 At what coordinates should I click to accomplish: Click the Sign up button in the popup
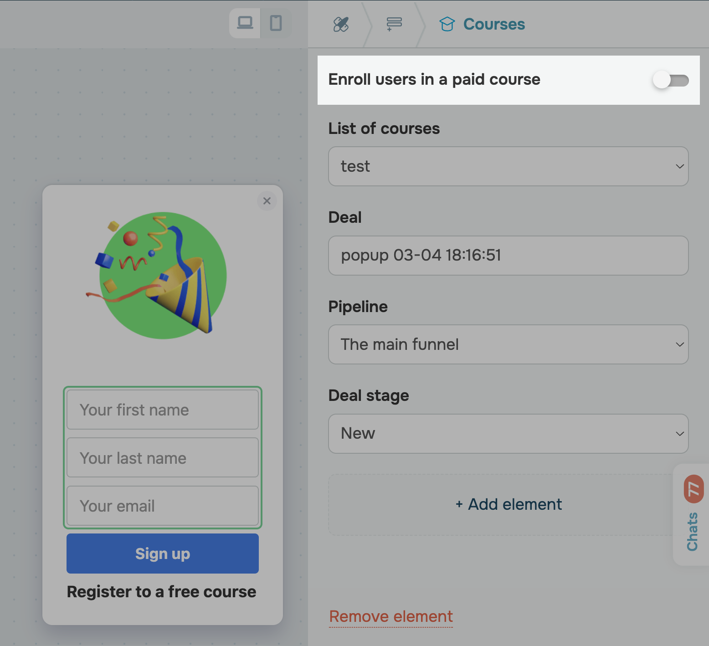click(162, 554)
